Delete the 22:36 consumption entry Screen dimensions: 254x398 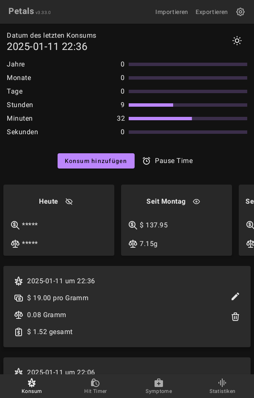235,317
